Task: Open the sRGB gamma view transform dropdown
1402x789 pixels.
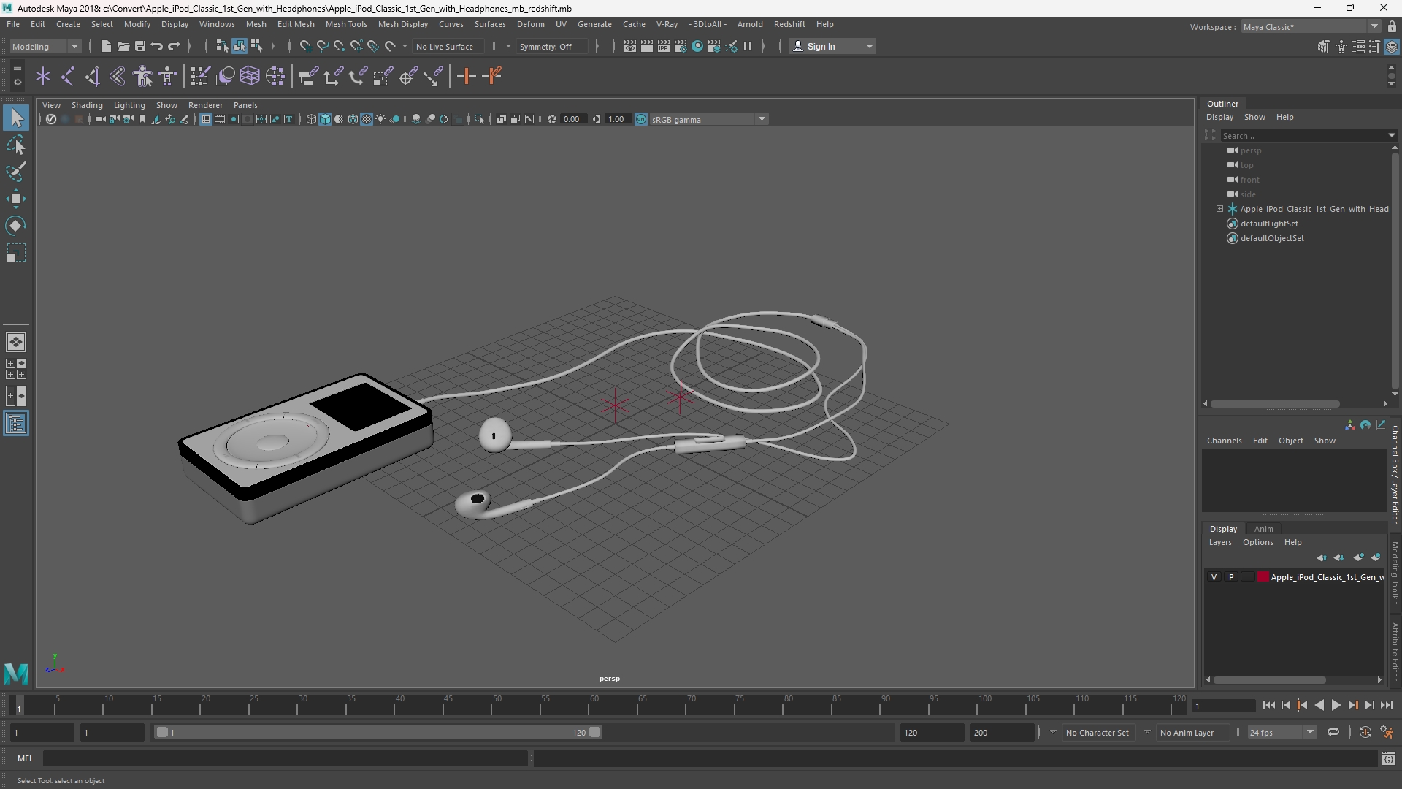Action: click(x=708, y=119)
